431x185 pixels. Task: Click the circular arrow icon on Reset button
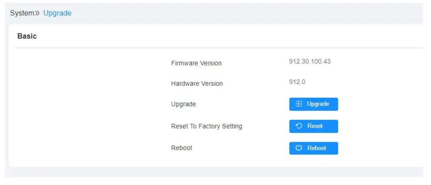[299, 126]
